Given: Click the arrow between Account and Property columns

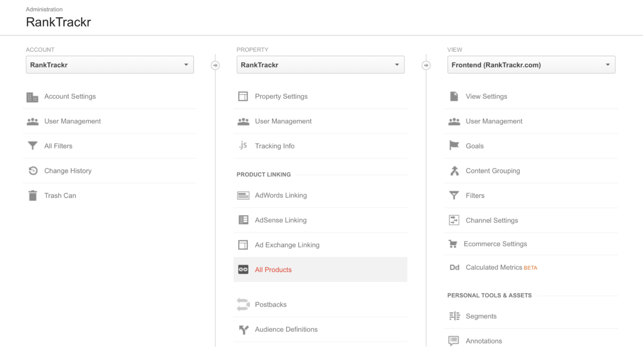Looking at the screenshot, I should tap(215, 66).
